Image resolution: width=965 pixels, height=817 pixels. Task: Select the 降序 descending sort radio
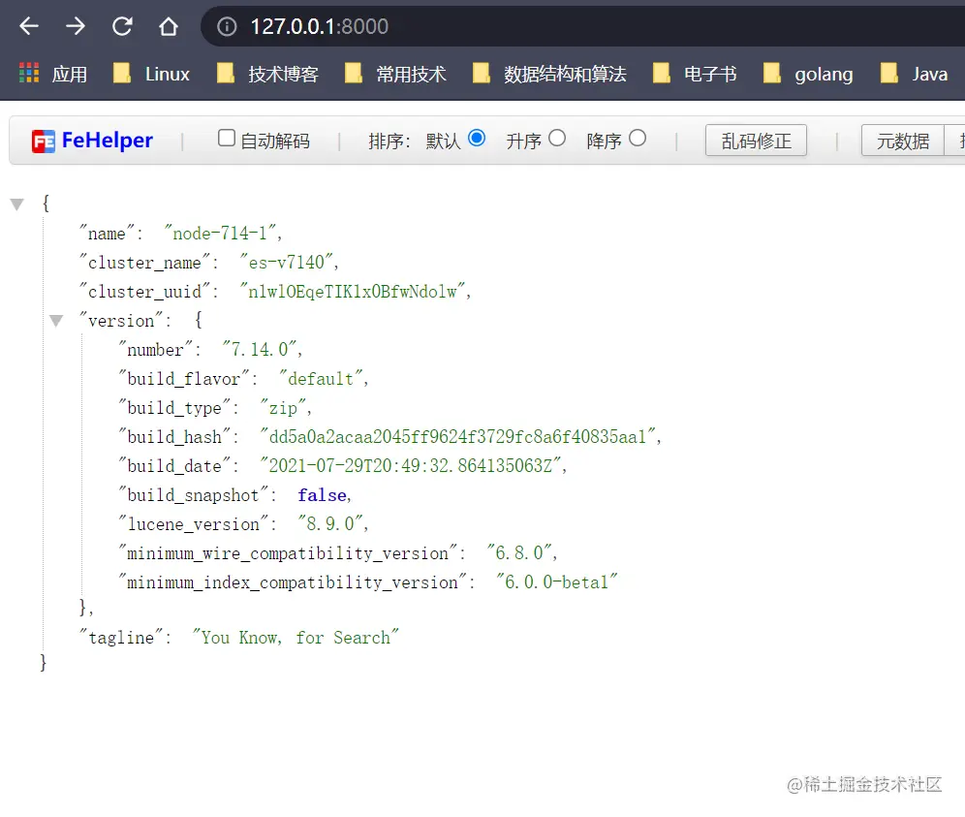coord(638,138)
